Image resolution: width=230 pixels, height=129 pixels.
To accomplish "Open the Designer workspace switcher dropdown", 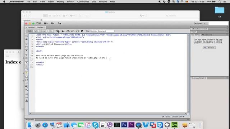I will [199, 23].
